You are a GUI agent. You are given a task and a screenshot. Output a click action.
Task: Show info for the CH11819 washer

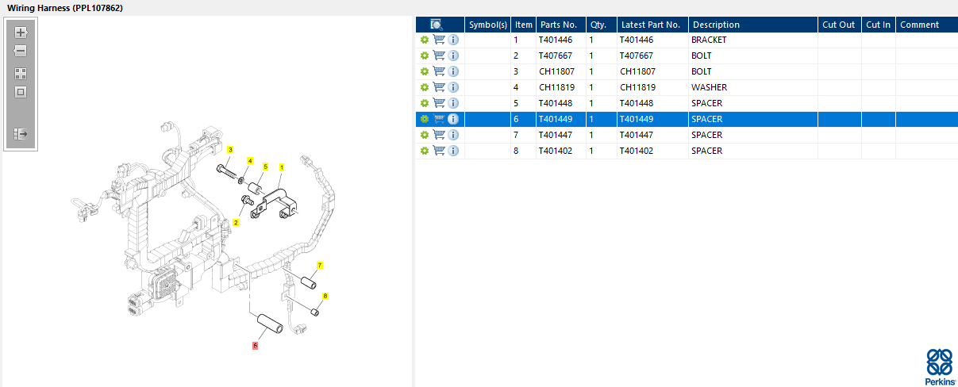pyautogui.click(x=453, y=87)
